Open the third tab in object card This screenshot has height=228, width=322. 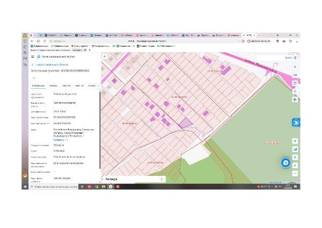click(x=67, y=85)
